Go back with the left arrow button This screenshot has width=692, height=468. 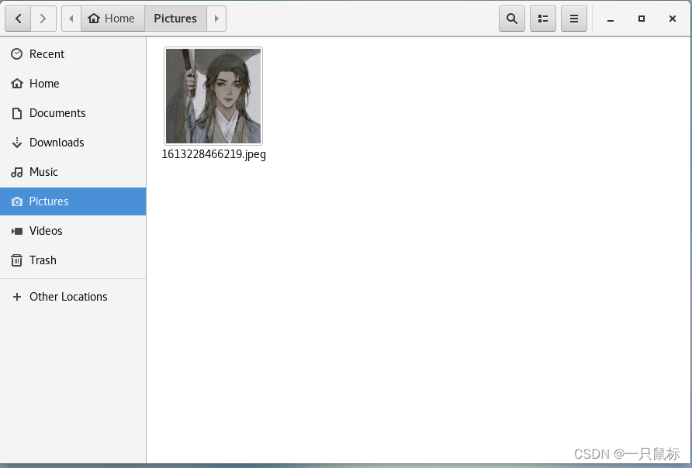[18, 19]
